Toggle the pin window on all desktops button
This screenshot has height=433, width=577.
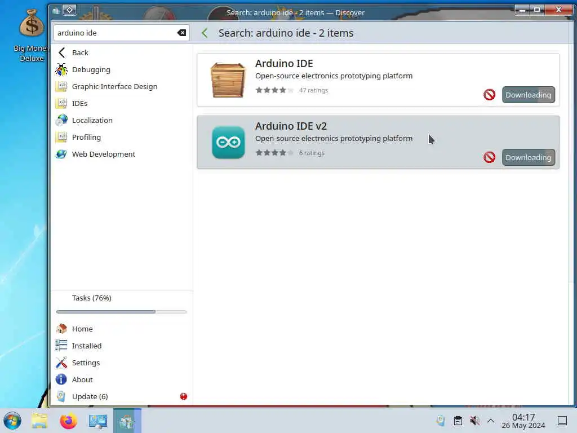[x=69, y=10]
